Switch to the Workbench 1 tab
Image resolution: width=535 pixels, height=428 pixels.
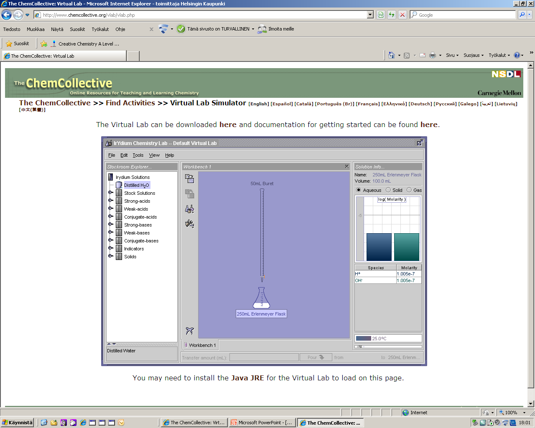click(x=200, y=345)
